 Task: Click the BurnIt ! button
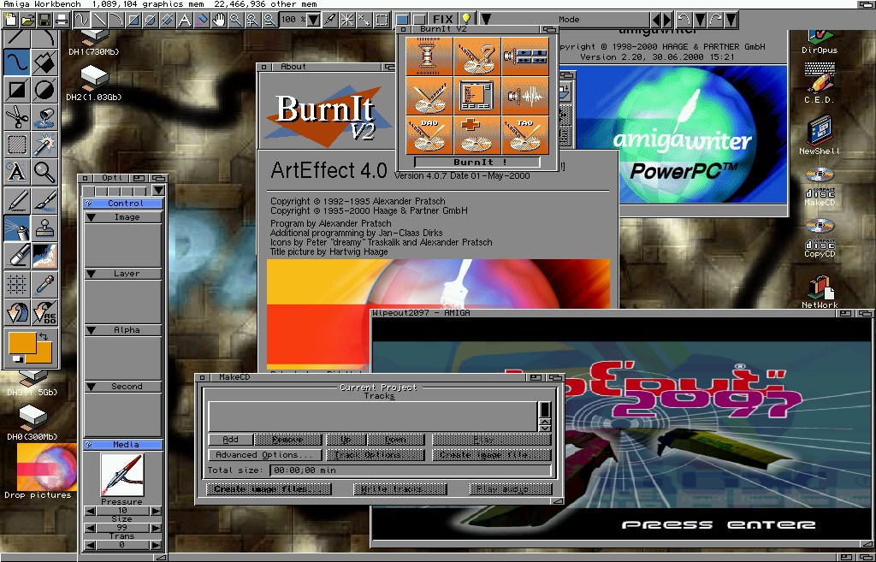coord(477,162)
